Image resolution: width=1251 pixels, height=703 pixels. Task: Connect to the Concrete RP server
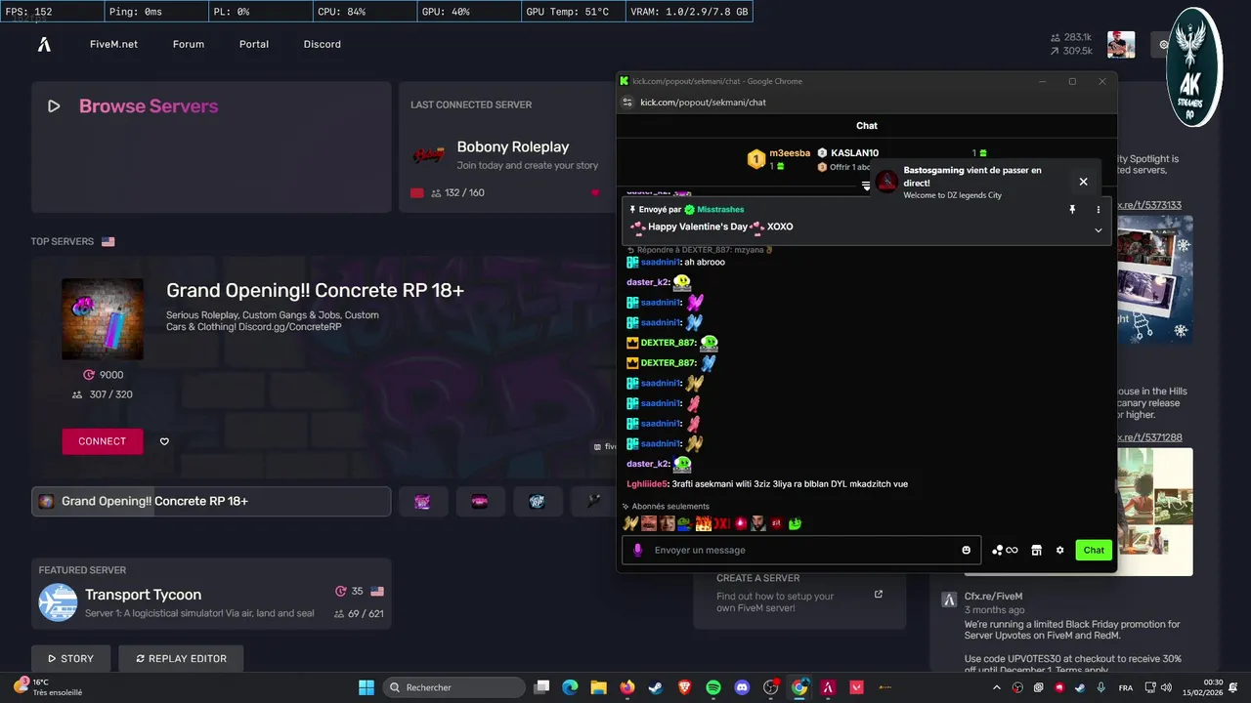click(x=103, y=441)
